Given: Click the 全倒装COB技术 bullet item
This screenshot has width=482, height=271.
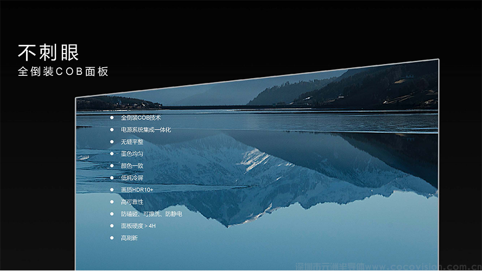Looking at the screenshot, I should (x=141, y=118).
